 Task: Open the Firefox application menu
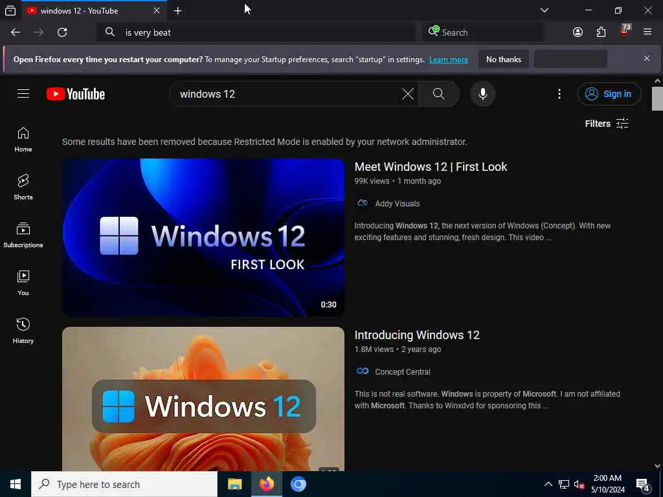tap(647, 32)
